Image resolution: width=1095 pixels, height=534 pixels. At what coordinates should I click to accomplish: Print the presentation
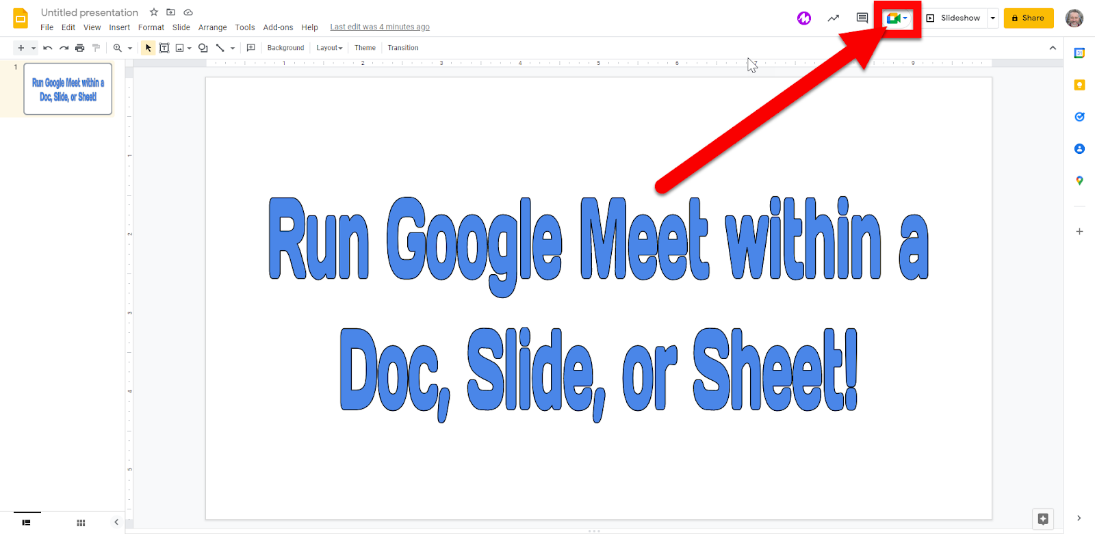coord(80,48)
